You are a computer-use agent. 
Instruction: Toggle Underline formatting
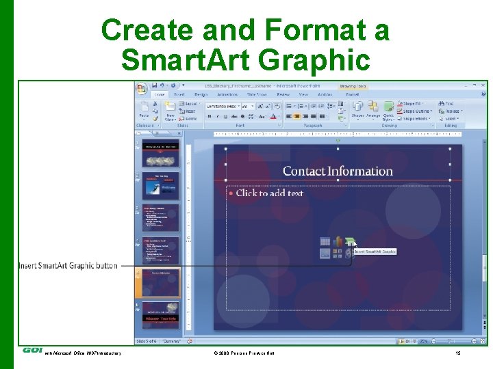click(x=225, y=116)
